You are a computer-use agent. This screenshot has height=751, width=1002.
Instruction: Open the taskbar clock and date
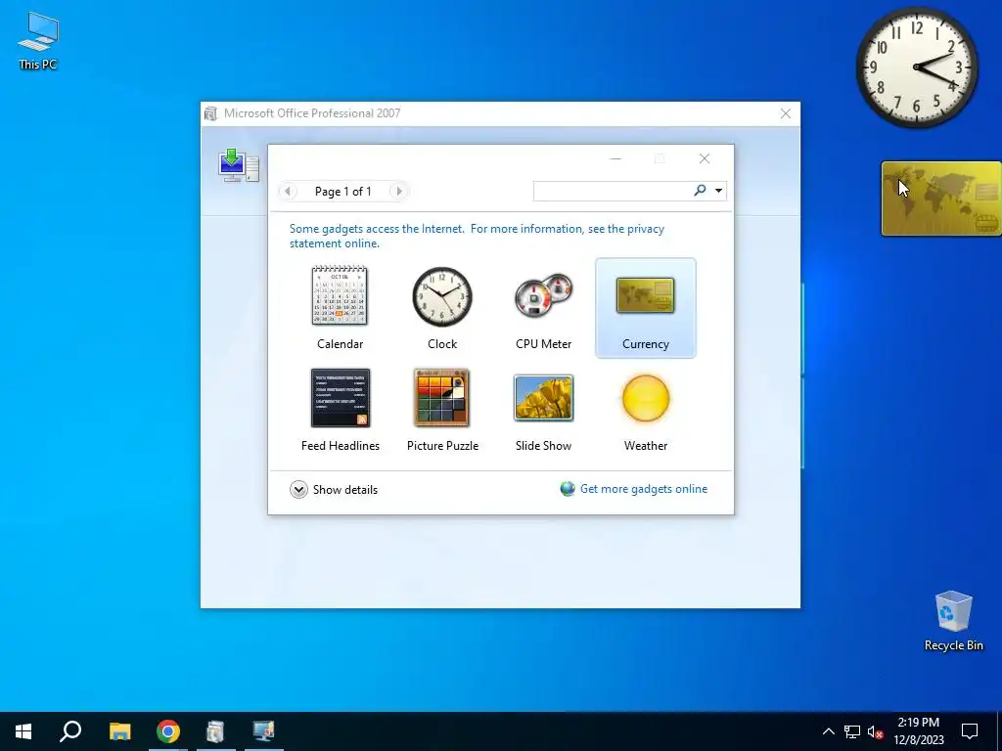point(918,731)
